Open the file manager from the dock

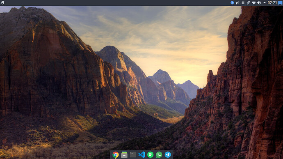pyautogui.click(x=124, y=154)
